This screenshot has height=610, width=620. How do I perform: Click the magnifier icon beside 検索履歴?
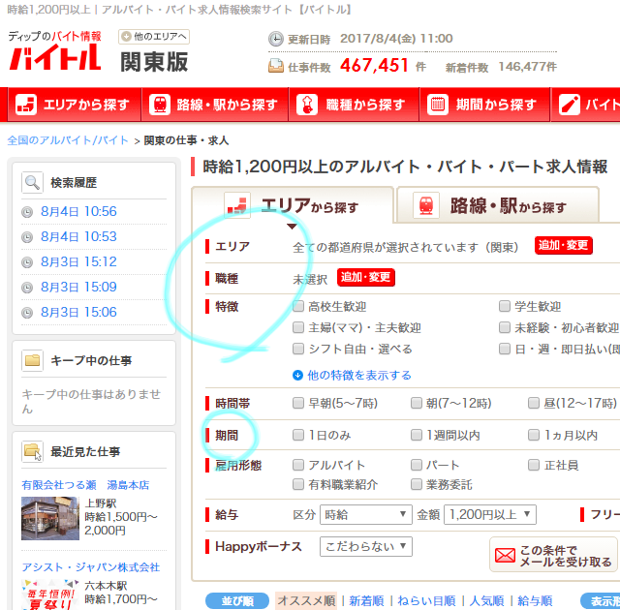(32, 183)
